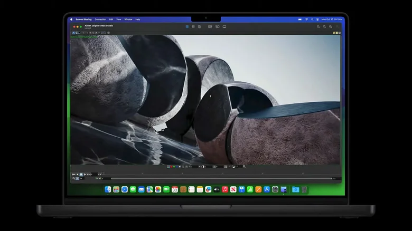
Task: Play the sequence backward
Action: click(x=78, y=174)
